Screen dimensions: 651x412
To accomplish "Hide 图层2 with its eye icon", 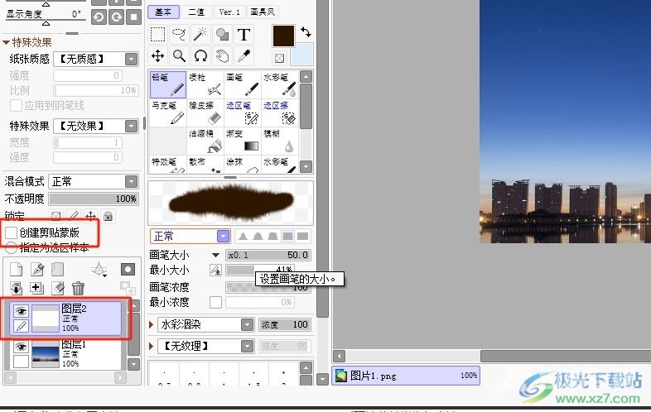I will point(22,311).
